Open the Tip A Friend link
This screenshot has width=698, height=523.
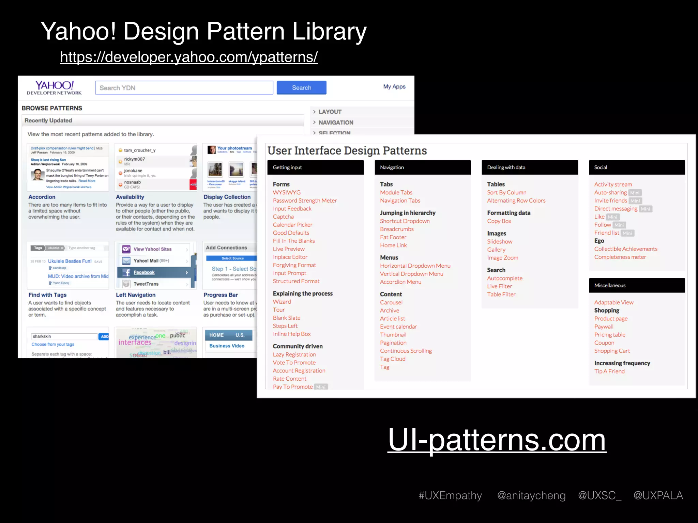coord(609,371)
